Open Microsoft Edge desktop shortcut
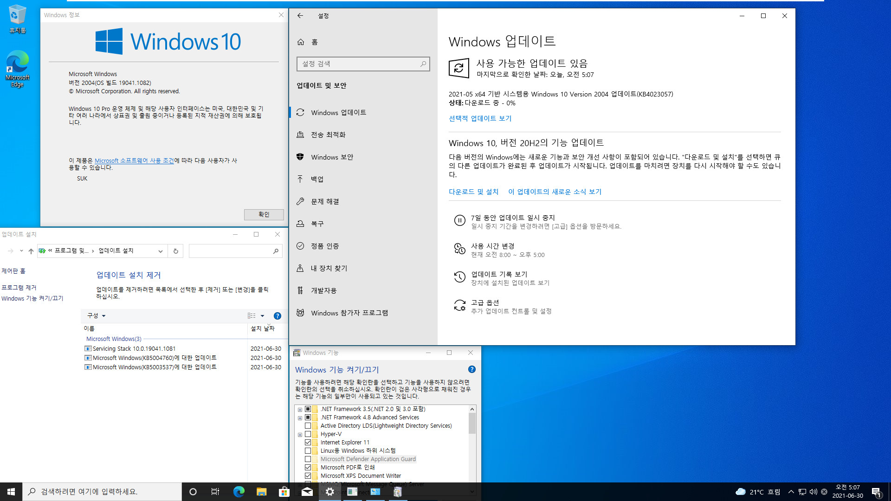Screen dimensions: 891x501 click(x=17, y=69)
